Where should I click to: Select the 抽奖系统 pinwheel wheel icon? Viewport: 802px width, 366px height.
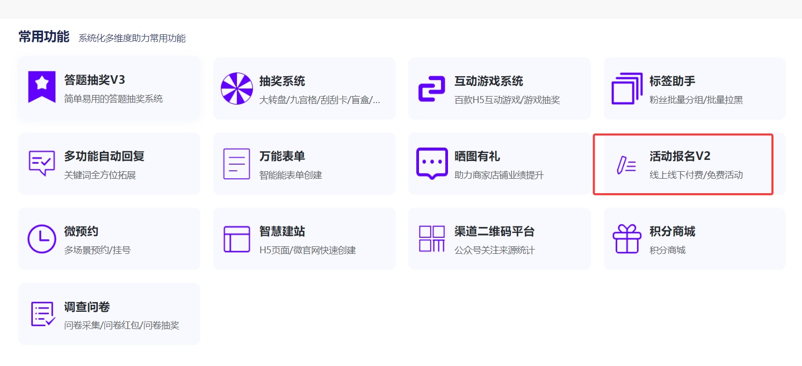236,88
